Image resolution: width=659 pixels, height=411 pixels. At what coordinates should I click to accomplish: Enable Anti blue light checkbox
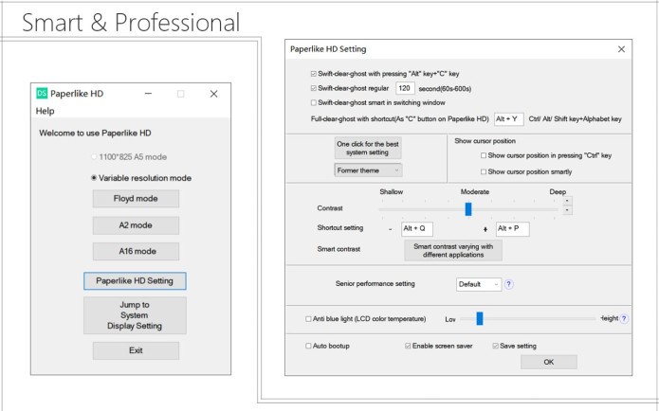pos(308,319)
